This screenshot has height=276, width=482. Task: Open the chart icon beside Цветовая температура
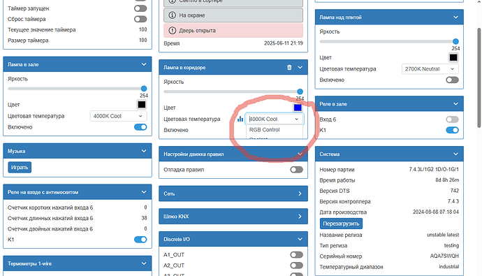(240, 119)
